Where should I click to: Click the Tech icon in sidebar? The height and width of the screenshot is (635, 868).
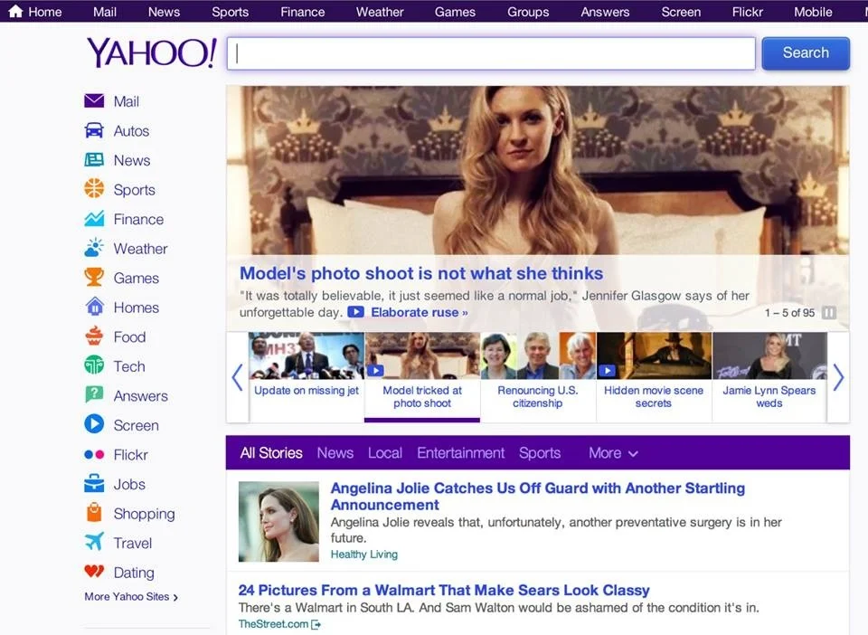pos(94,365)
